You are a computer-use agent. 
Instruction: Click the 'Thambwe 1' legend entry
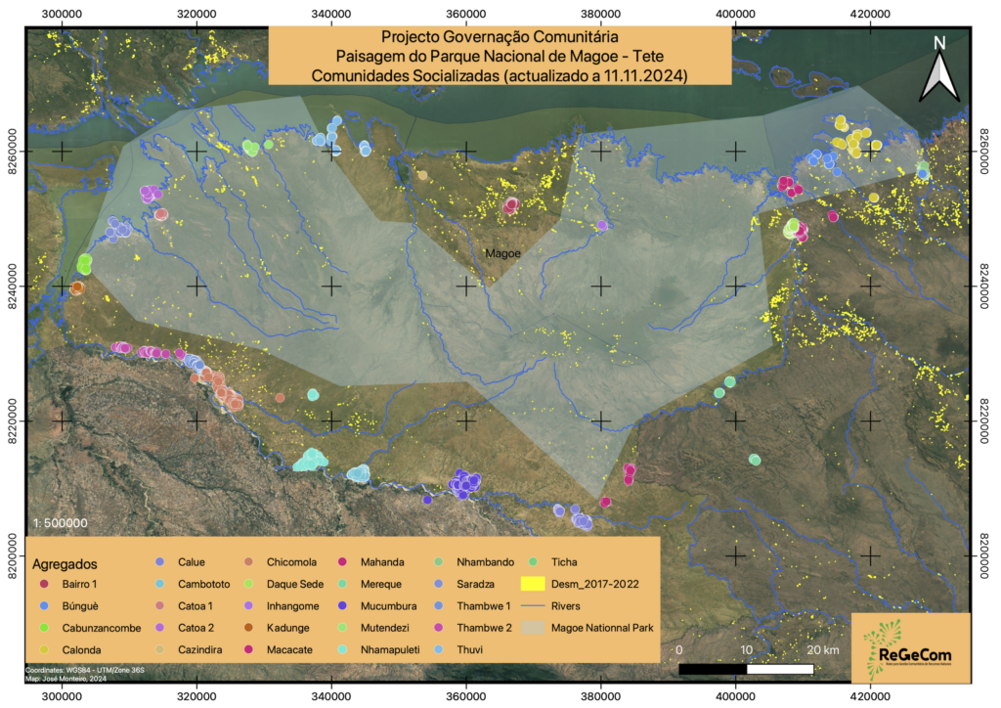pyautogui.click(x=473, y=606)
